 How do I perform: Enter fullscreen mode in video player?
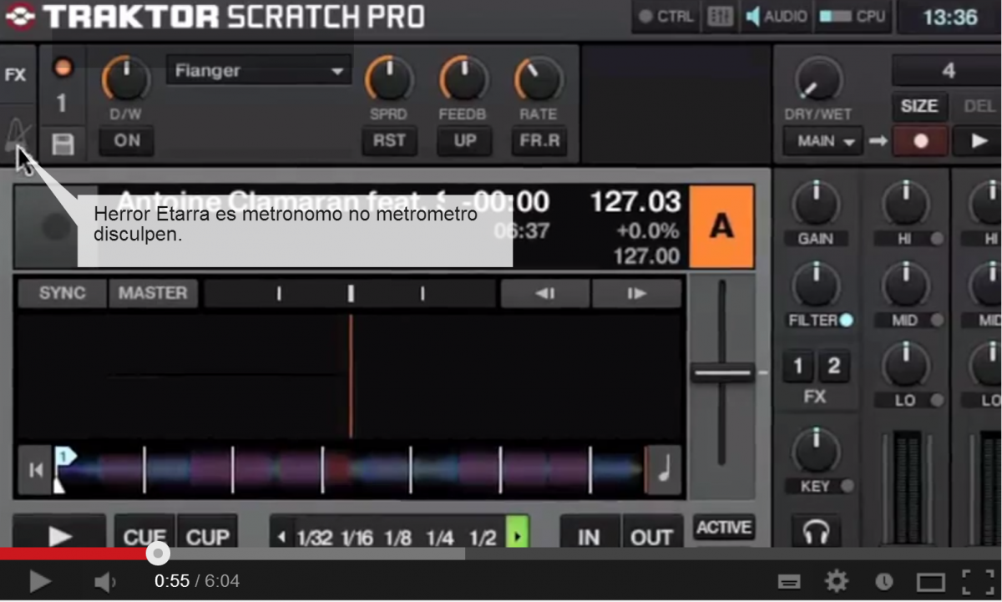[x=978, y=581]
